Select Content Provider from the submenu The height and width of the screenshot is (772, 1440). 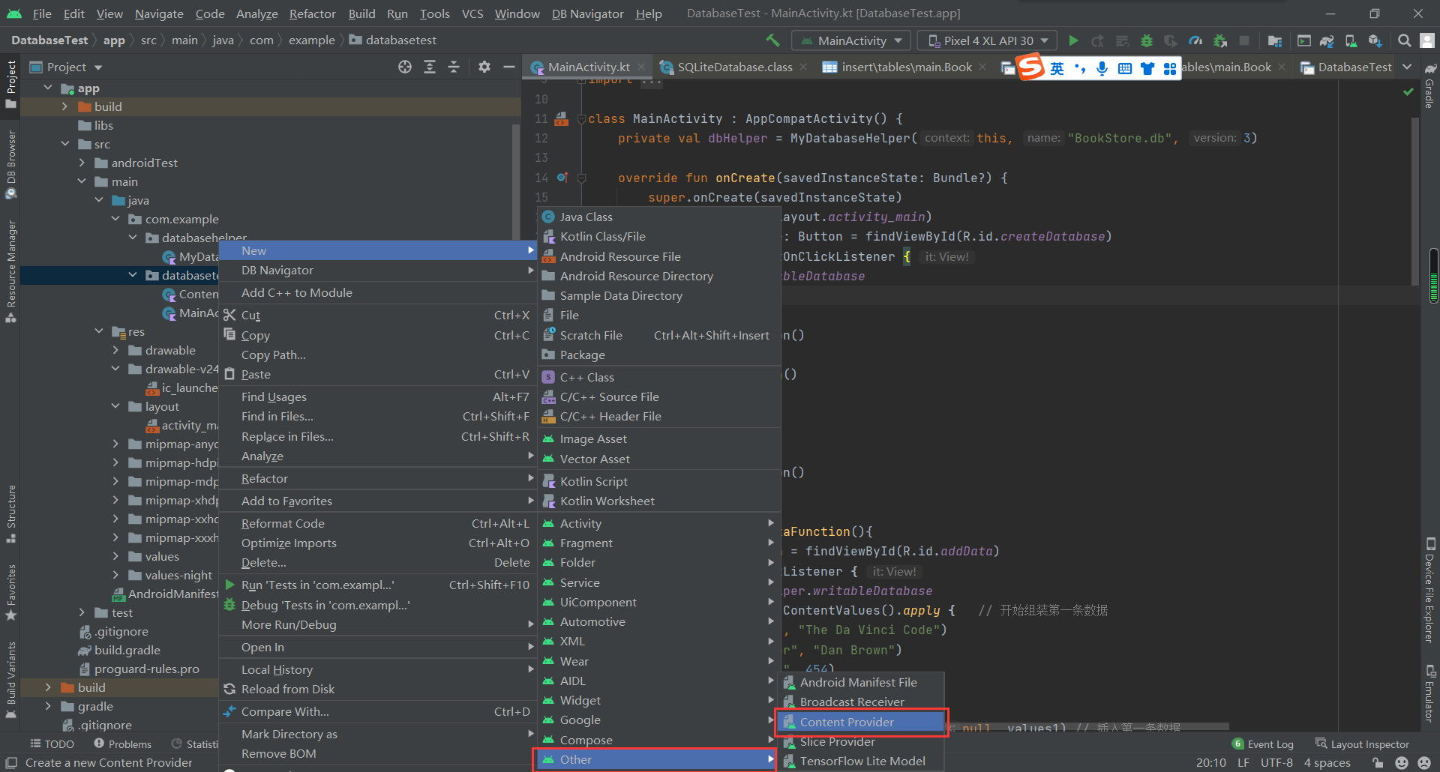(x=847, y=722)
